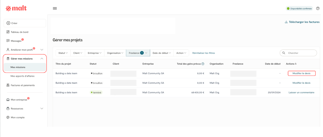Click Modifier le devis in second row
Image resolution: width=323 pixels, height=137 pixels.
tap(302, 83)
